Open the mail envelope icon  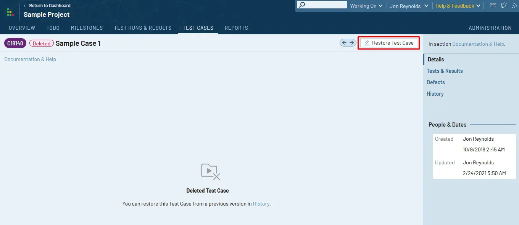click(493, 5)
